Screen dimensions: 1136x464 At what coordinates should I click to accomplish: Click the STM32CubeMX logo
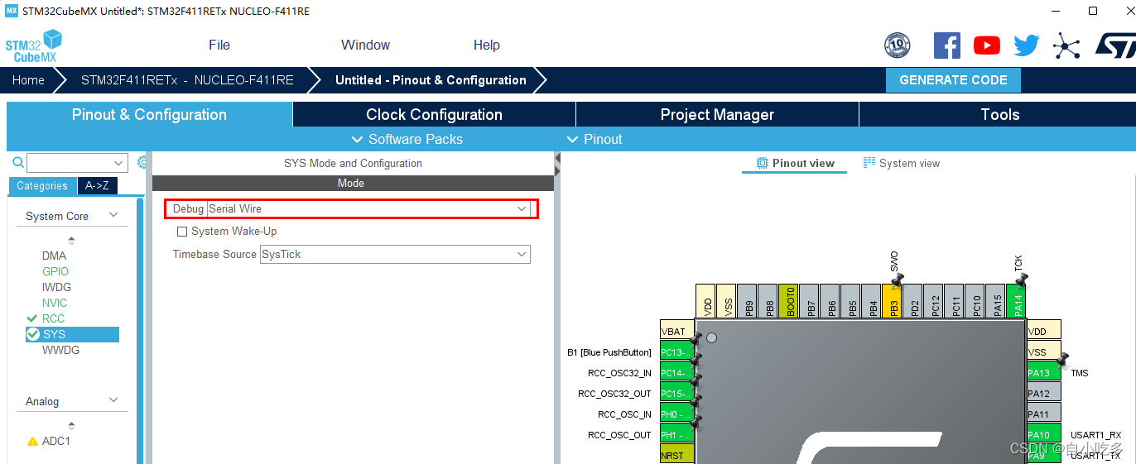(x=34, y=45)
